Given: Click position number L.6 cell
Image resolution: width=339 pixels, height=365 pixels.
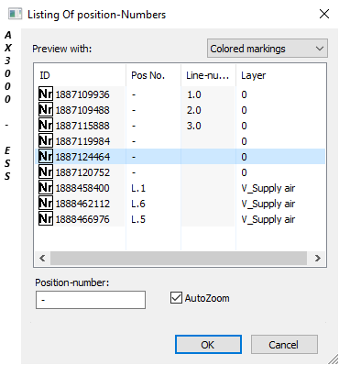Looking at the screenshot, I should pos(138,204).
